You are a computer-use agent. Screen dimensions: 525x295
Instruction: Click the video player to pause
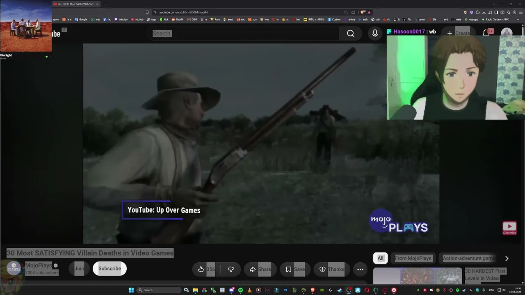click(x=261, y=143)
